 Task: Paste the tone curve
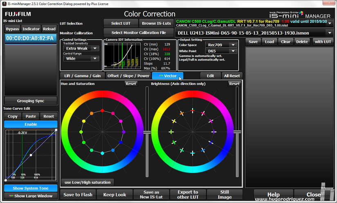click(31, 116)
